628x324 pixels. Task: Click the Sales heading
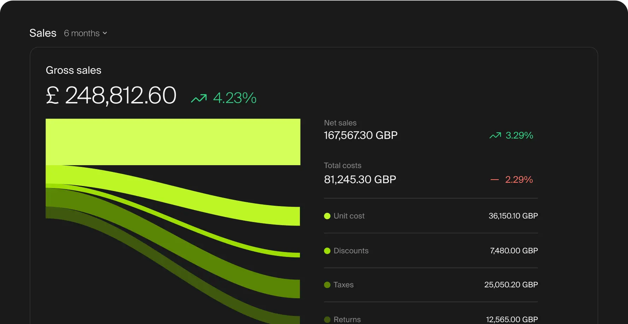tap(43, 33)
